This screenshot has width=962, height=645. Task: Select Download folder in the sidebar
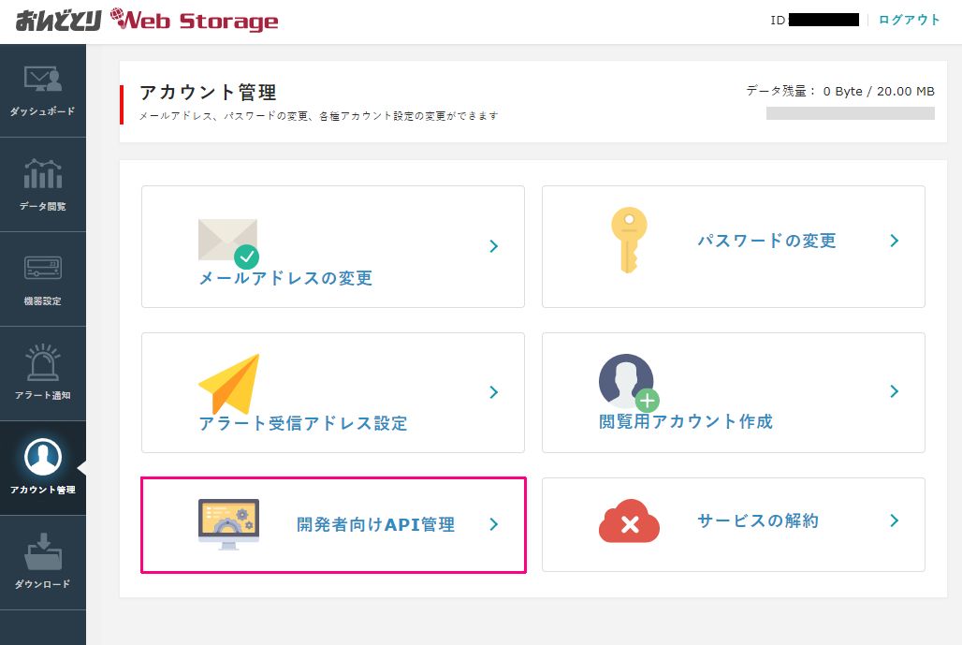point(42,563)
